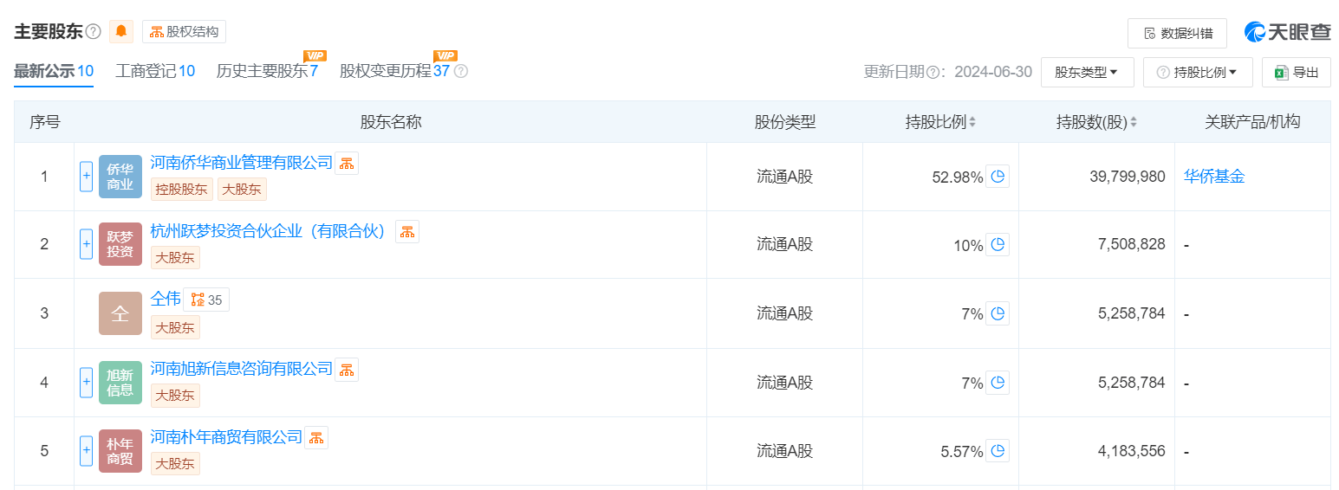Viewport: 1339px width, 490px height.
Task: Sort by 持股数(股) column arrows
Action: pyautogui.click(x=1134, y=123)
